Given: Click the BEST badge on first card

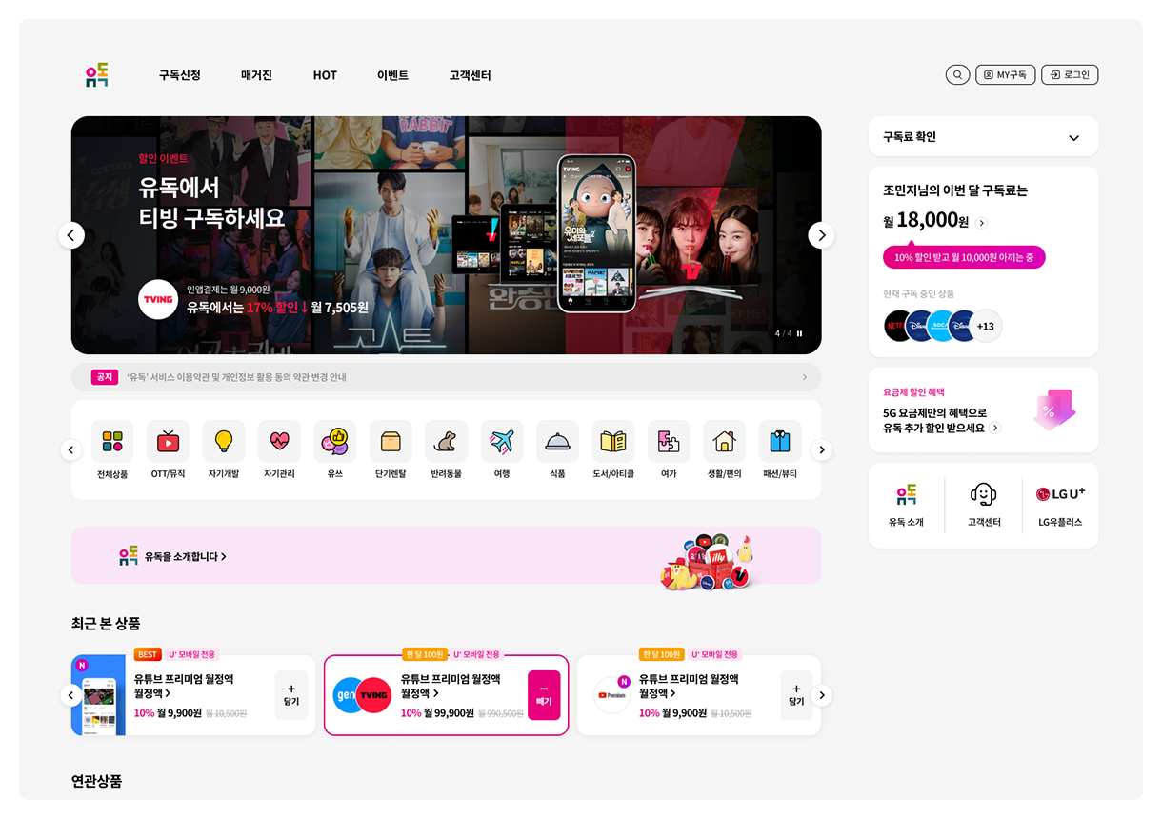Looking at the screenshot, I should click(x=148, y=654).
